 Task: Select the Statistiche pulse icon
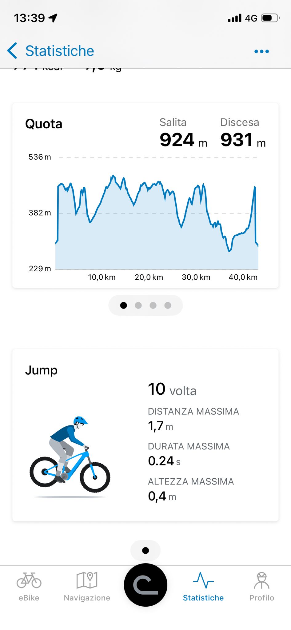(203, 580)
